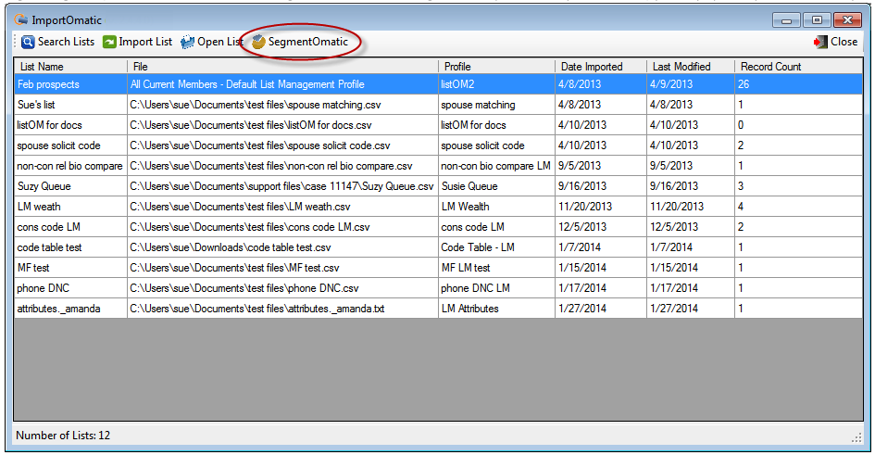Click the Search Lists magnifier icon
This screenshot has width=875, height=455.
tap(28, 42)
